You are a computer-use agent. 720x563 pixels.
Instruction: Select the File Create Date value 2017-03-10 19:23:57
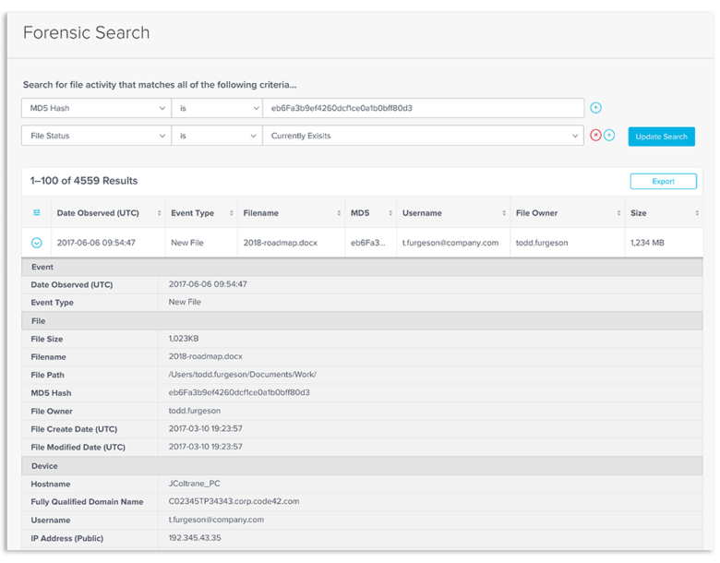205,428
